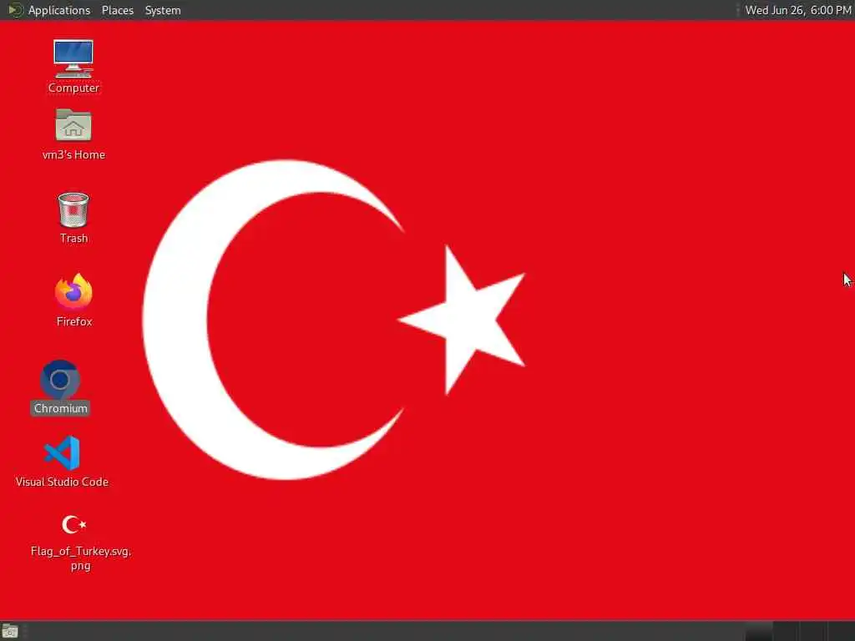The height and width of the screenshot is (641, 855).
Task: Select the Computer desktop icon
Action: click(x=73, y=58)
